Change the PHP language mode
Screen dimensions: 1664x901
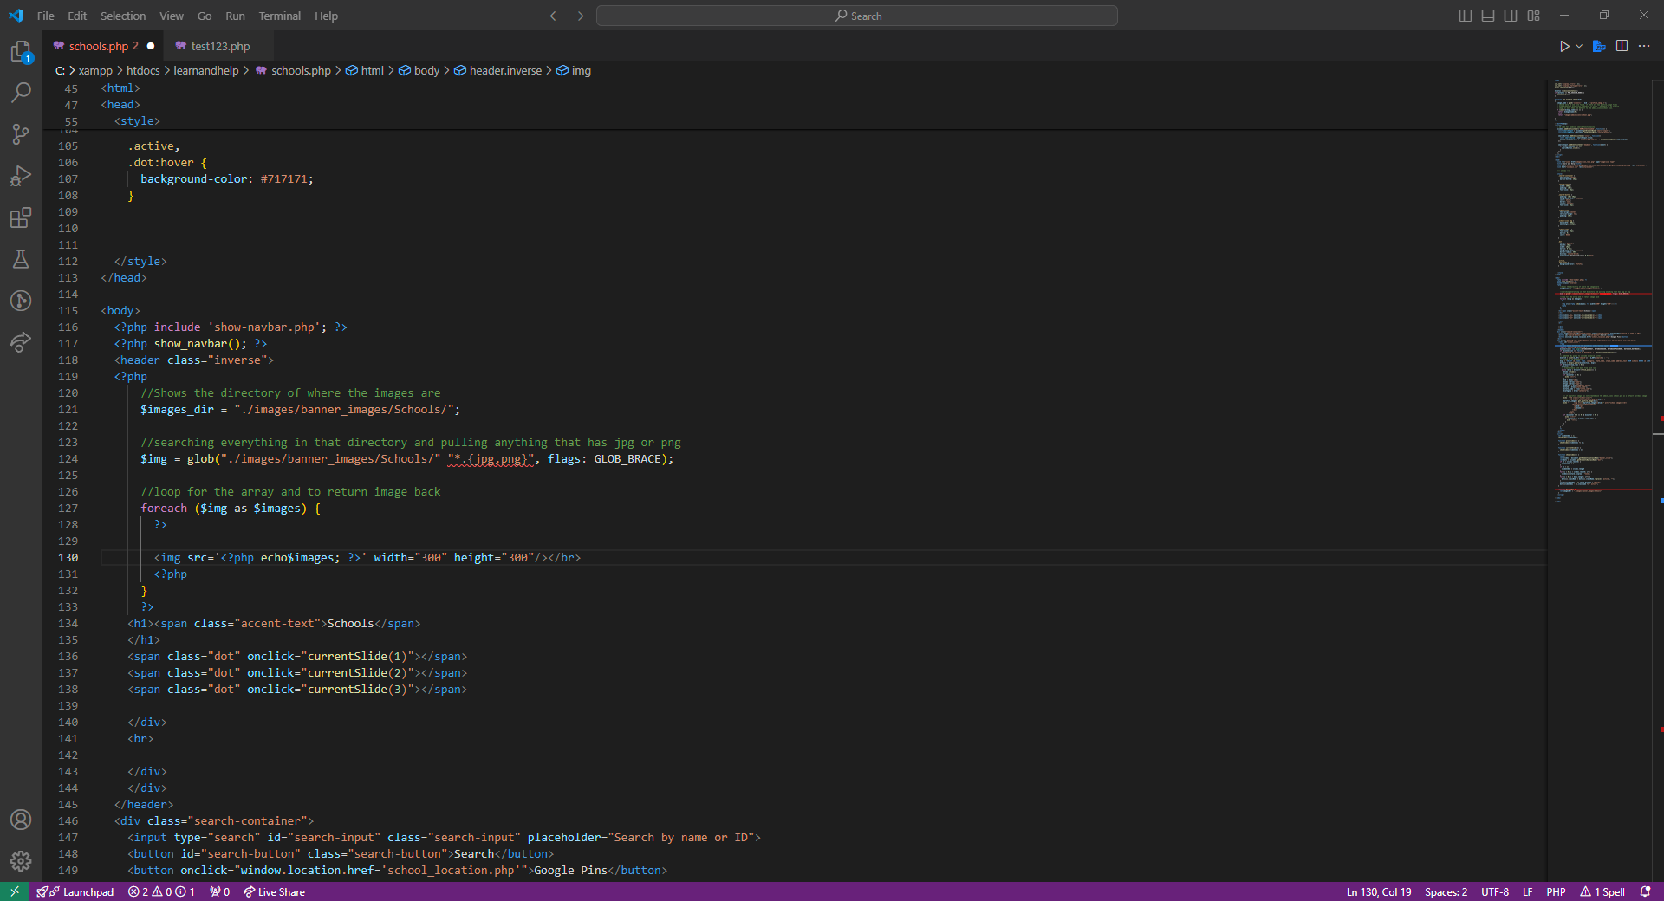pyautogui.click(x=1556, y=891)
